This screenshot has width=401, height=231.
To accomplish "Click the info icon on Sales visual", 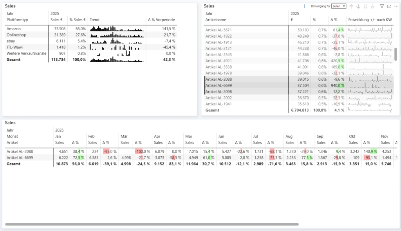I will coord(304,6).
